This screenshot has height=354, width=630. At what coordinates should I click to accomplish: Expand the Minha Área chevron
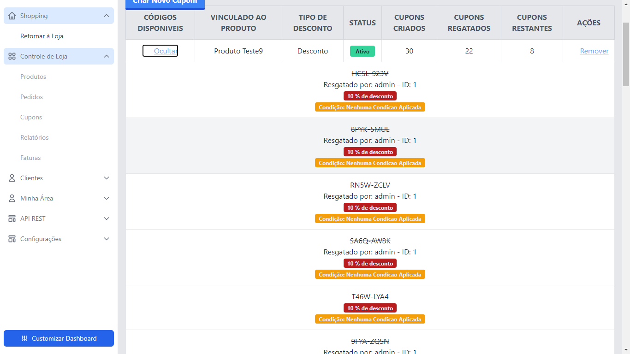pos(107,198)
